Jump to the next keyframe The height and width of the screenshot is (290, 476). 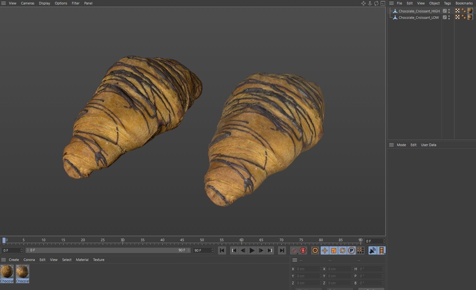pyautogui.click(x=270, y=250)
